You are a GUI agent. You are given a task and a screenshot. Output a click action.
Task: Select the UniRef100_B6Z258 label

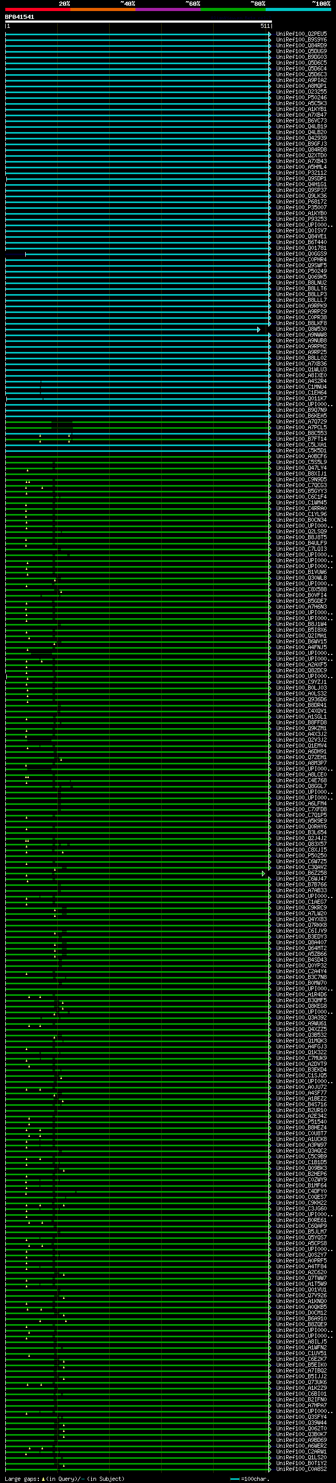coord(301,873)
